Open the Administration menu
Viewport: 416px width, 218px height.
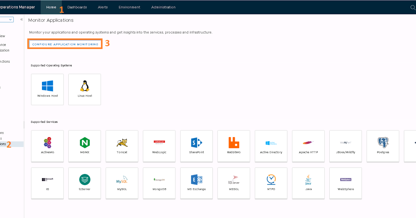tap(163, 7)
